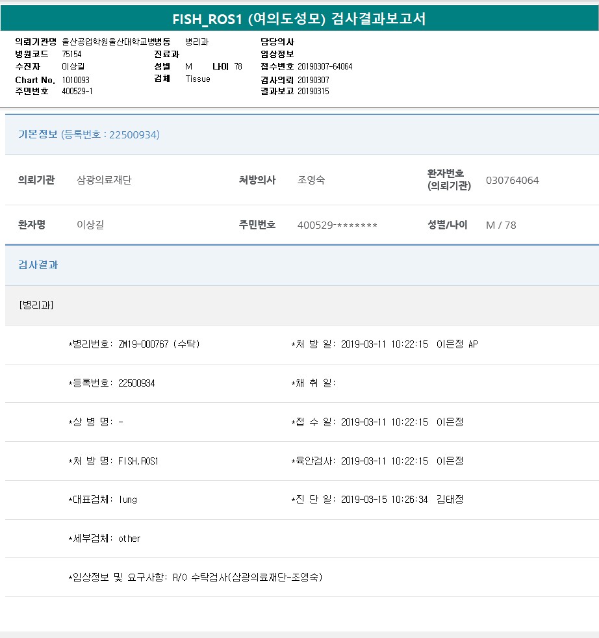Click the 진단일 timestamp 2019-03-15 10:26:34
The height and width of the screenshot is (638, 599).
coord(384,500)
